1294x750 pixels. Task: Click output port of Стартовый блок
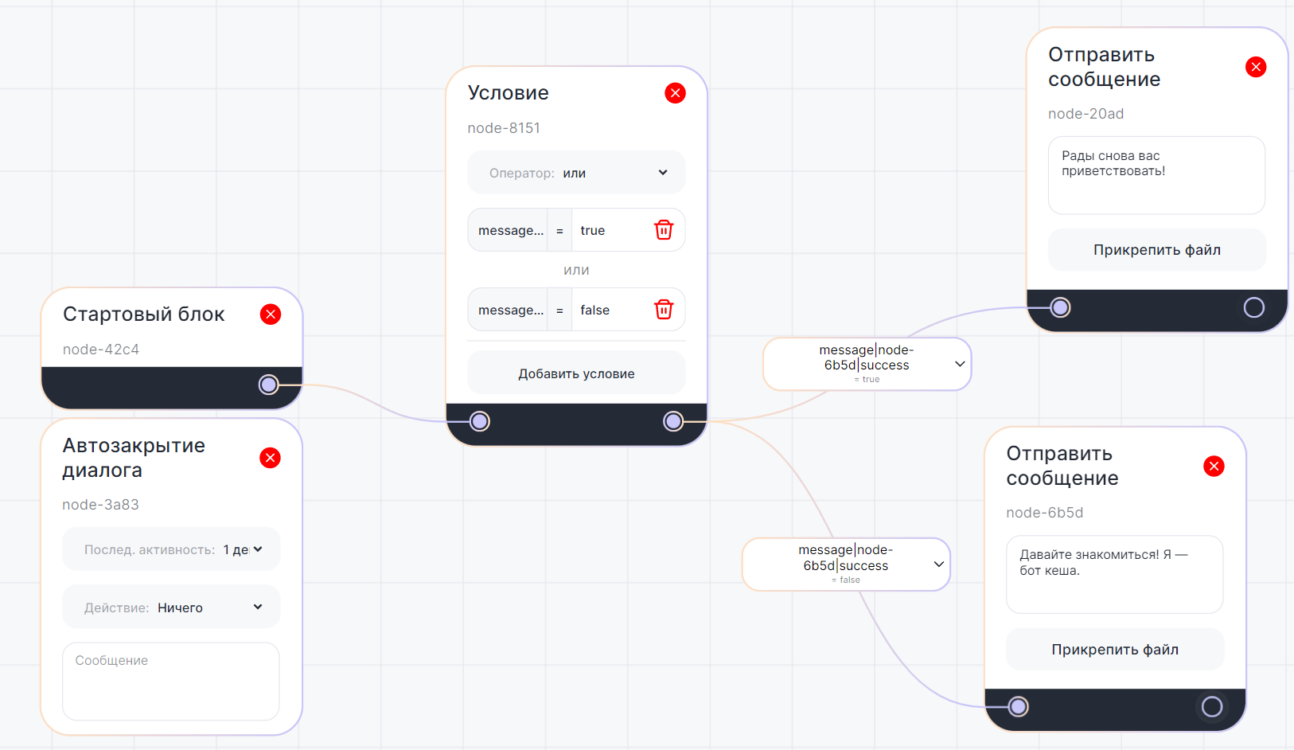[x=269, y=385]
